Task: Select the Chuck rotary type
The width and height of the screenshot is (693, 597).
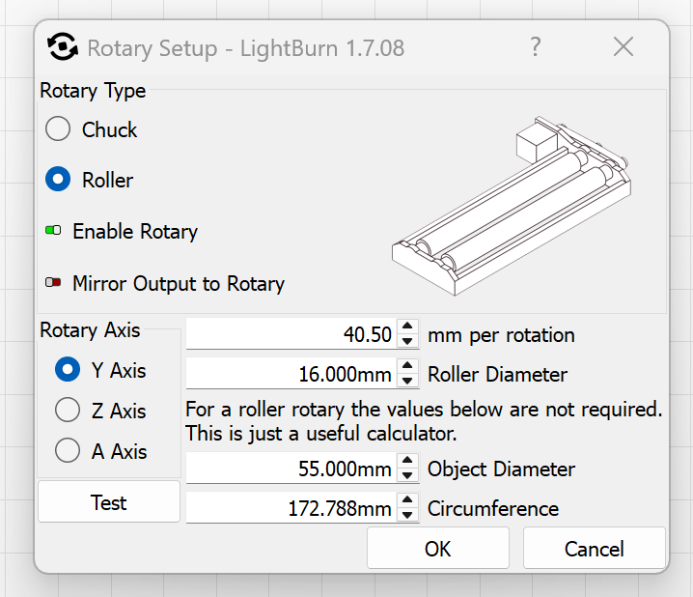Action: point(59,129)
